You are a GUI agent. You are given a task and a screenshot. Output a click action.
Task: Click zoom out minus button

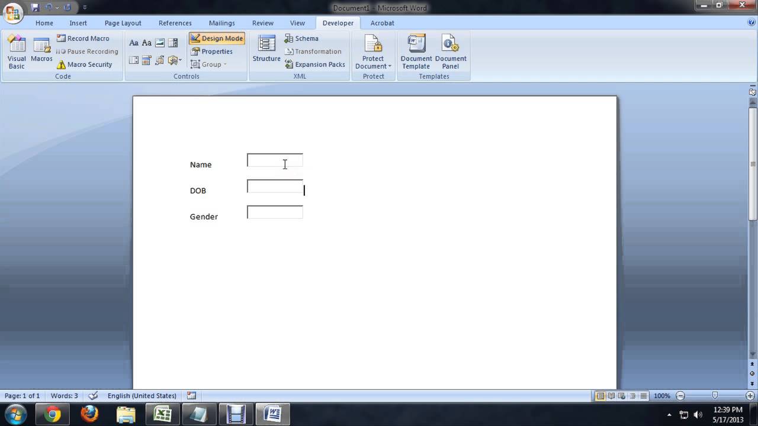680,396
